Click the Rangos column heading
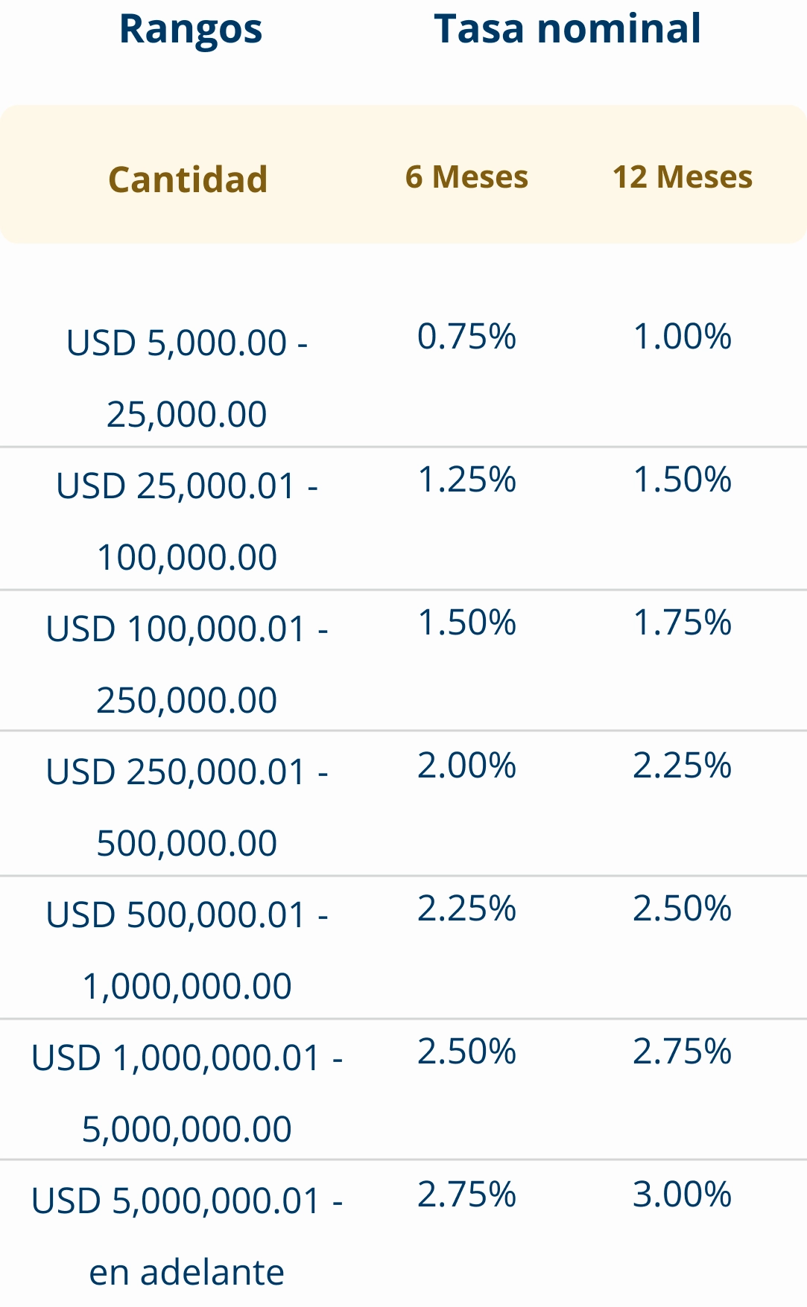This screenshot has width=807, height=1307. pyautogui.click(x=191, y=30)
